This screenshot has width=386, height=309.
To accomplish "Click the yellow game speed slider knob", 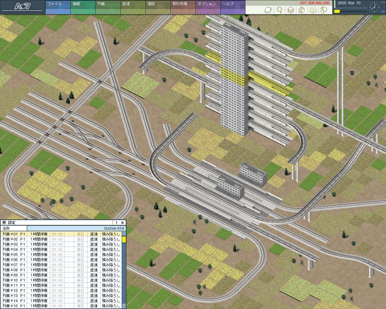I will click(x=337, y=11).
